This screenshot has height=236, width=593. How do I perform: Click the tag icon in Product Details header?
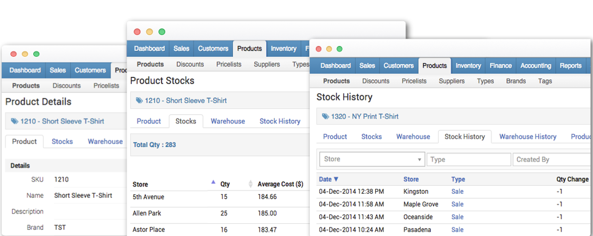[x=15, y=122]
